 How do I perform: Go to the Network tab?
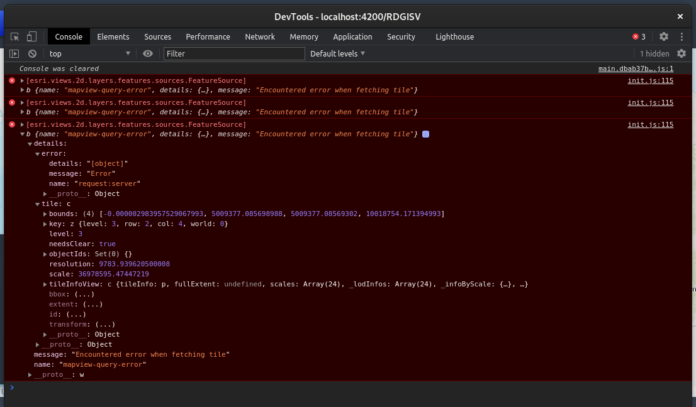click(x=260, y=37)
